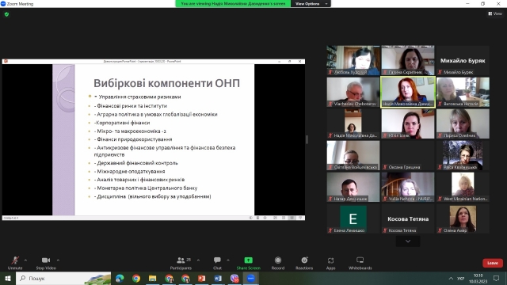Unmute the microphone in Zoom
This screenshot has height=285, width=507.
15,263
